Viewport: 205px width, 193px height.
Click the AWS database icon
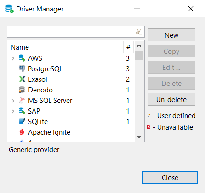tap(22, 58)
